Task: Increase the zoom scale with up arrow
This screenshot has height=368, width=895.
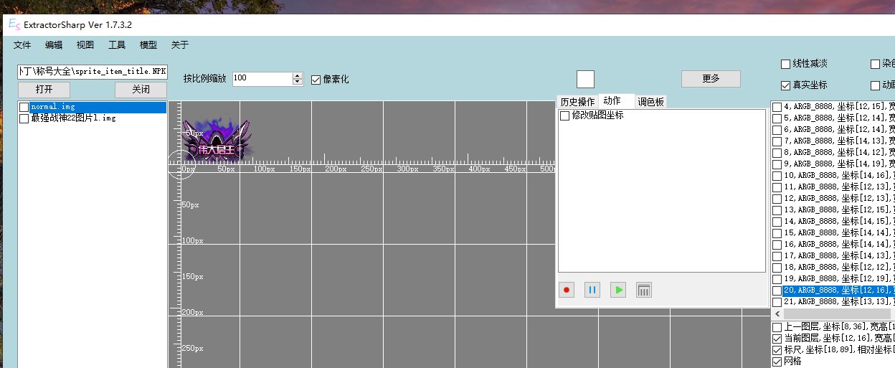Action: point(298,75)
